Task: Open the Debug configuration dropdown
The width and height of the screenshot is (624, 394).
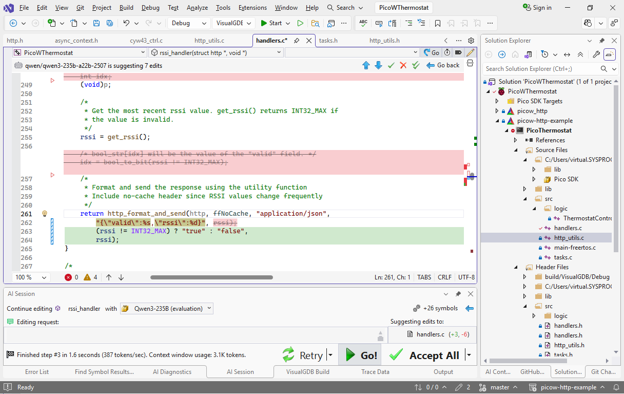Action: [189, 23]
